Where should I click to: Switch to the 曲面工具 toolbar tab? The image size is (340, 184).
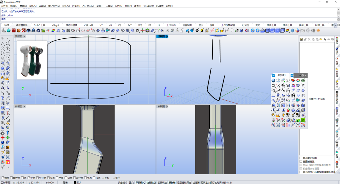[x=287, y=25]
